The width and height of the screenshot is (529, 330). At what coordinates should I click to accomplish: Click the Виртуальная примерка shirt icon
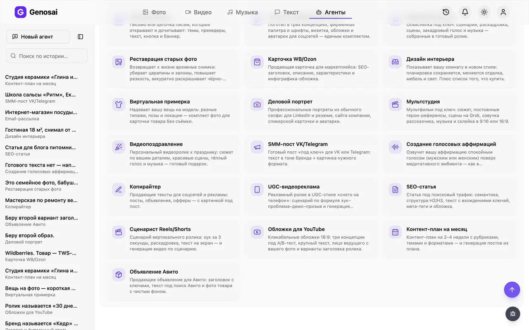pos(119,104)
